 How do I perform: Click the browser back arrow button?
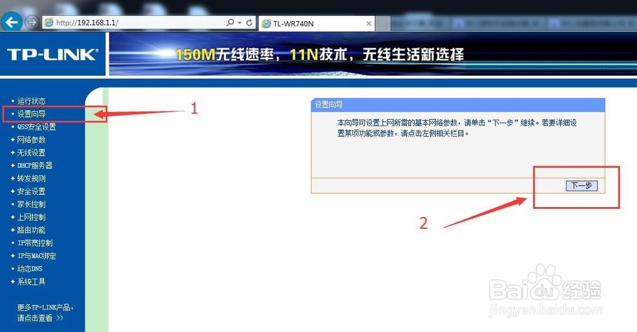coord(11,22)
